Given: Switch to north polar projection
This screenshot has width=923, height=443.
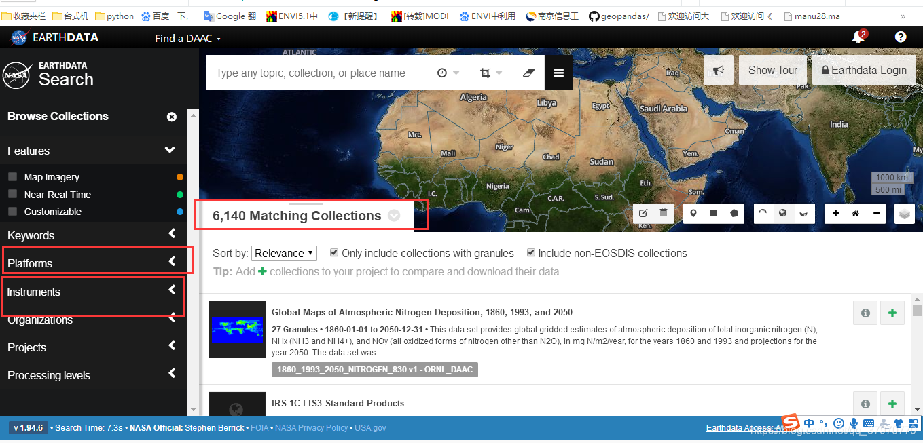Looking at the screenshot, I should pos(763,213).
